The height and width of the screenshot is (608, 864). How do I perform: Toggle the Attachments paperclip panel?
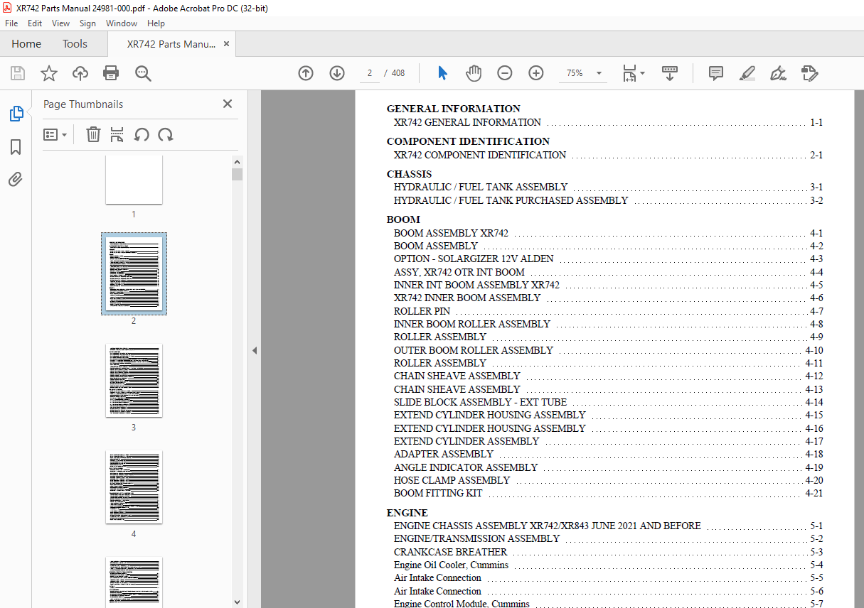click(16, 180)
